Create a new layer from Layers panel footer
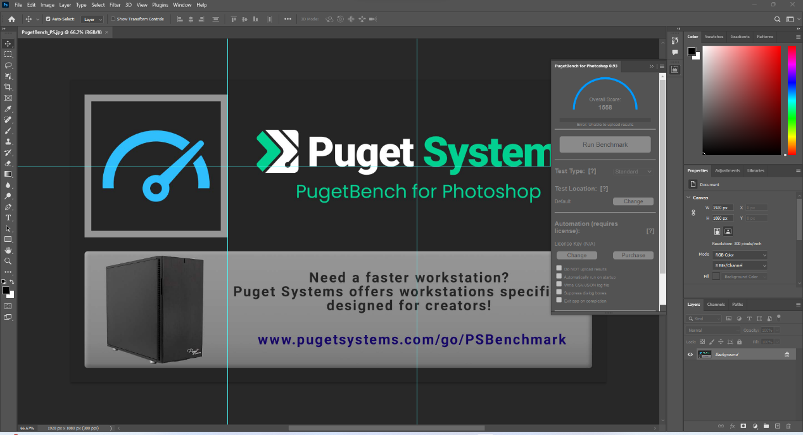The width and height of the screenshot is (803, 435). click(x=777, y=426)
